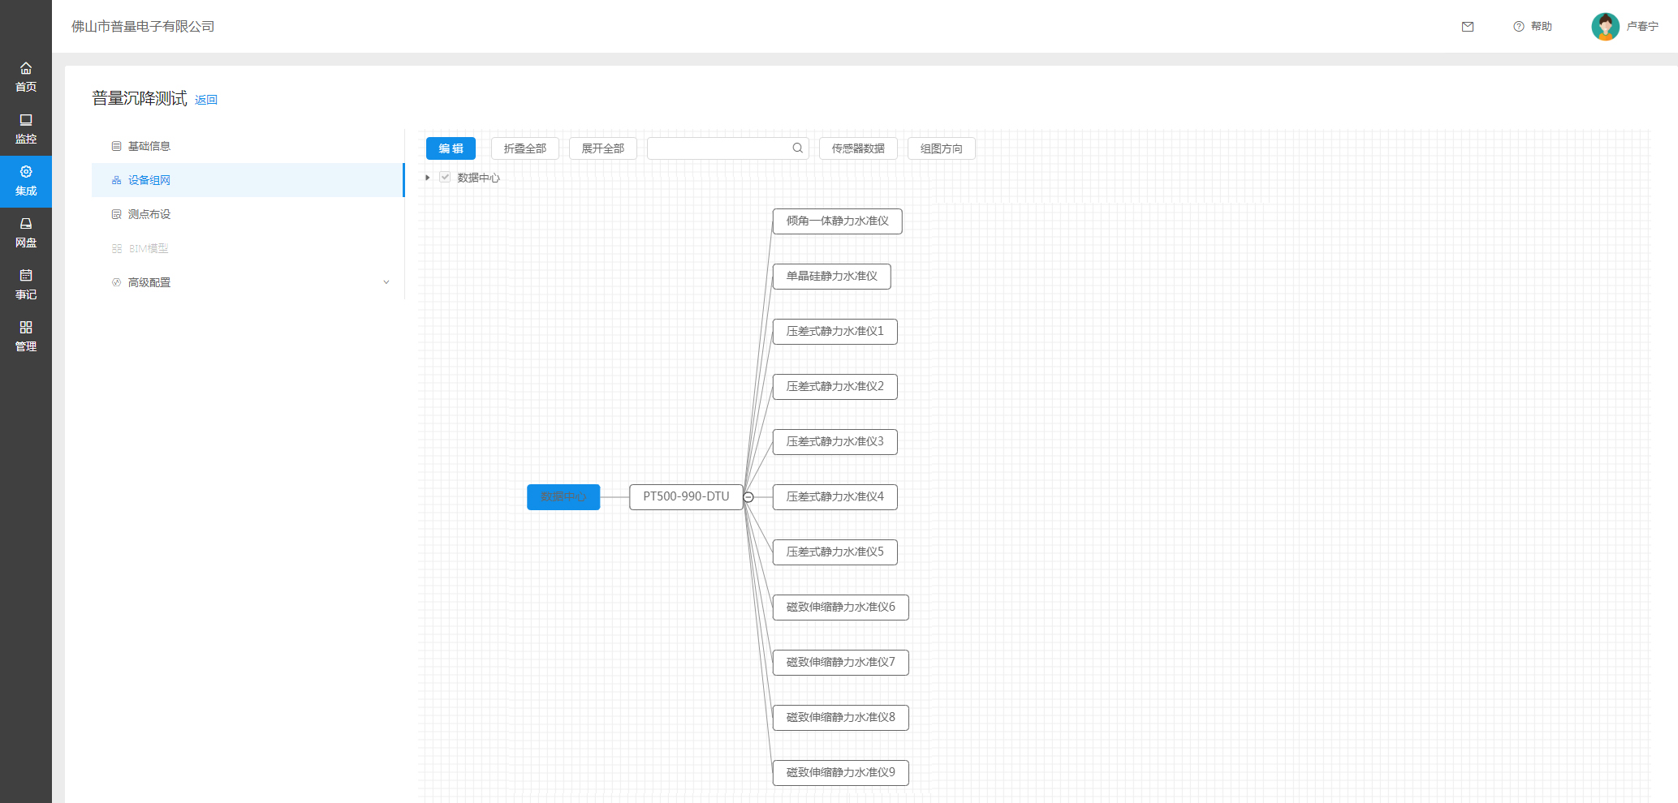Click the search magnifier icon
Screen dimensions: 1678x803
click(x=797, y=148)
